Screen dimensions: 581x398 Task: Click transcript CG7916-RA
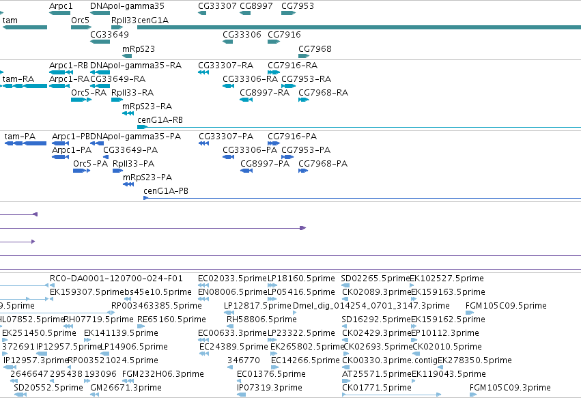(x=292, y=66)
